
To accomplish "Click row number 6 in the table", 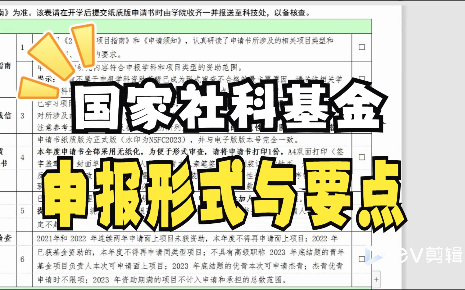I will [22, 259].
